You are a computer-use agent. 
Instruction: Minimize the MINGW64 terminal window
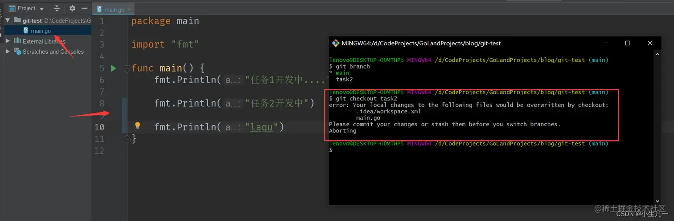point(605,43)
